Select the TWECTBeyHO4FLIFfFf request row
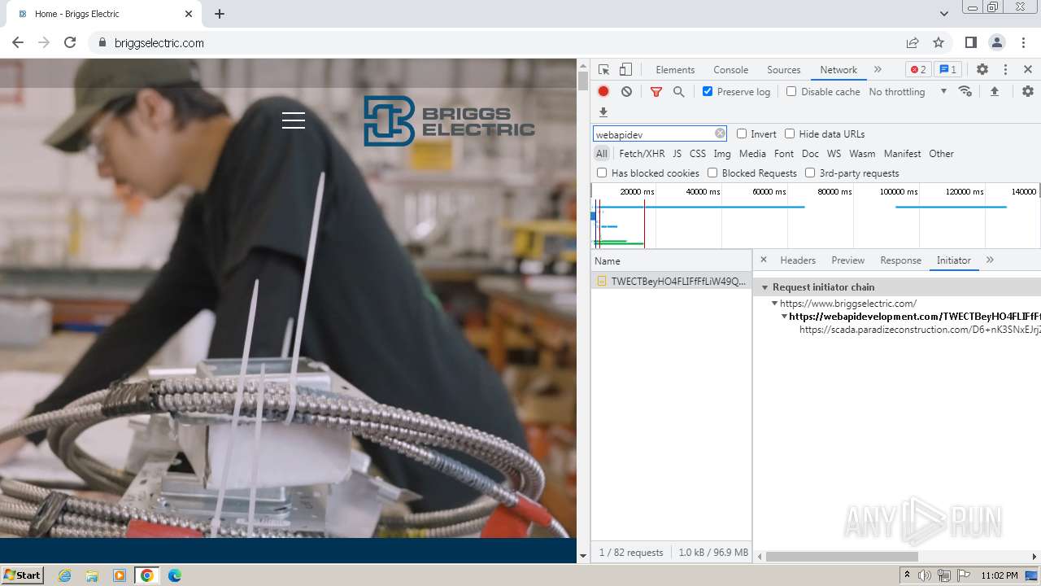The width and height of the screenshot is (1041, 586). coord(671,281)
